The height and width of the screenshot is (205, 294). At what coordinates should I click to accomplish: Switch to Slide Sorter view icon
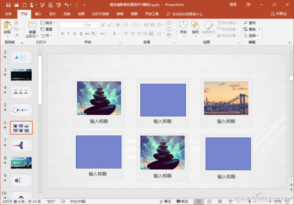tap(209, 202)
